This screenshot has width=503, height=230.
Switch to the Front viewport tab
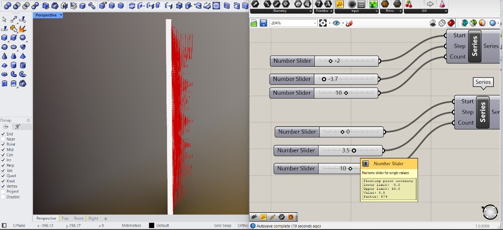click(79, 218)
